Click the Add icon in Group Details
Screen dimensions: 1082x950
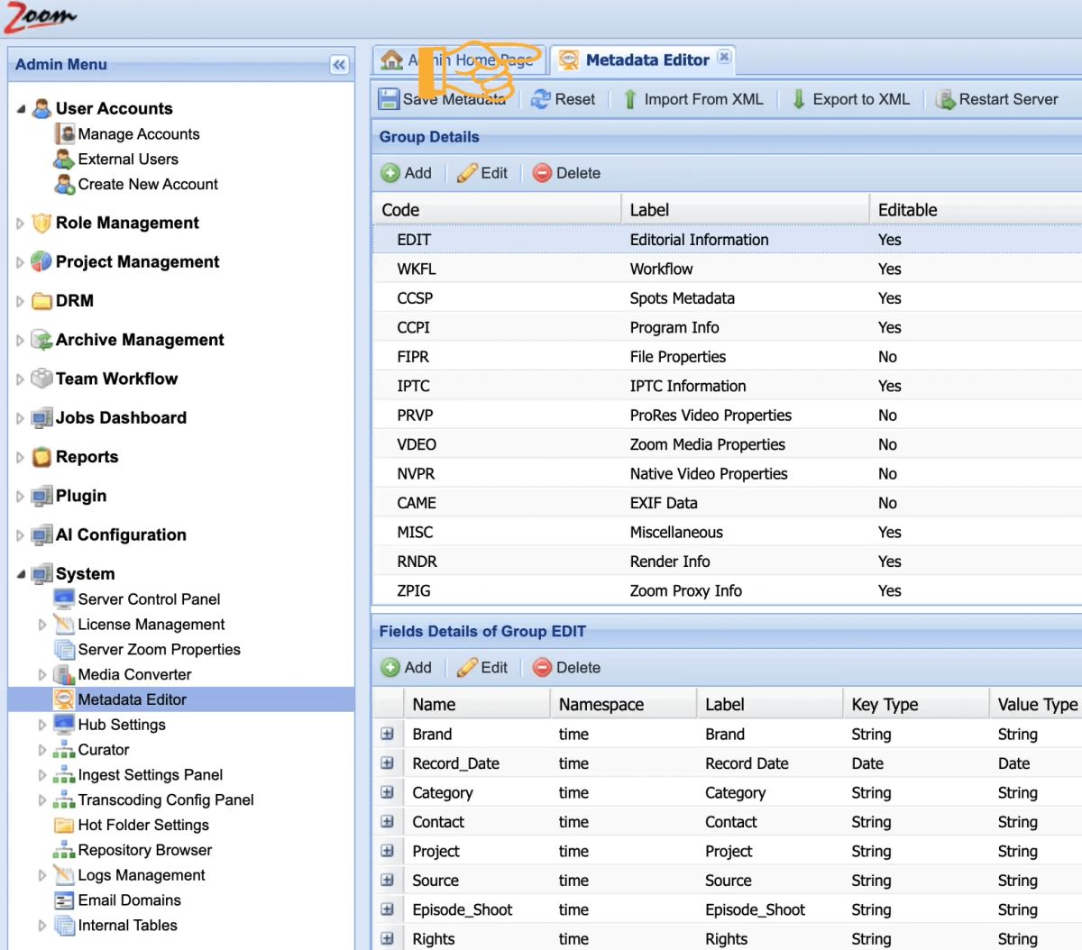[x=390, y=173]
